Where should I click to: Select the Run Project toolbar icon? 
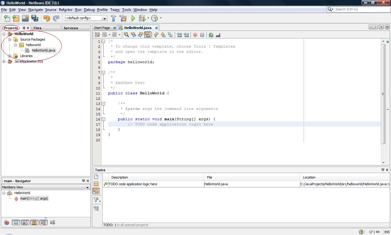click(133, 18)
